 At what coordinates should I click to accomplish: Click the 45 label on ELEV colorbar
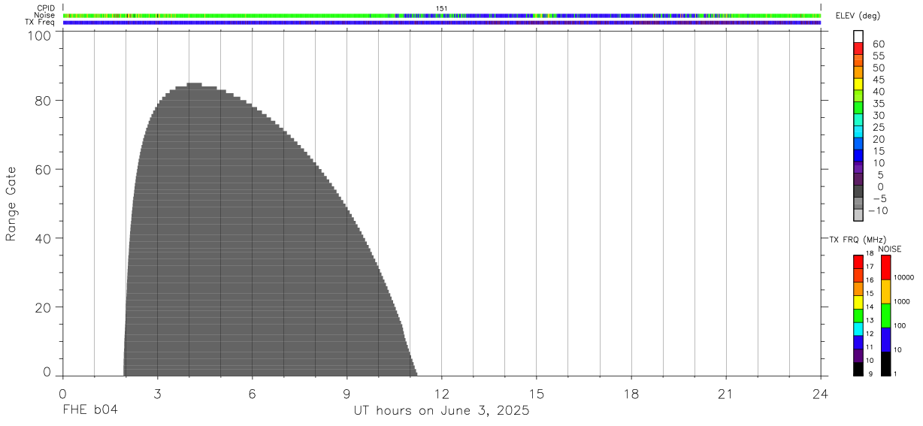[878, 80]
